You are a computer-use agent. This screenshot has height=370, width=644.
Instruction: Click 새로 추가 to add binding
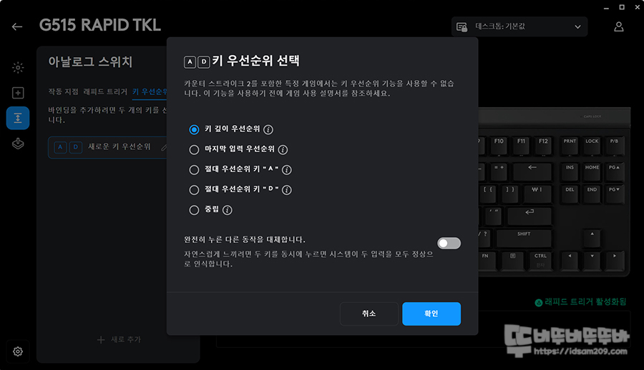point(119,340)
